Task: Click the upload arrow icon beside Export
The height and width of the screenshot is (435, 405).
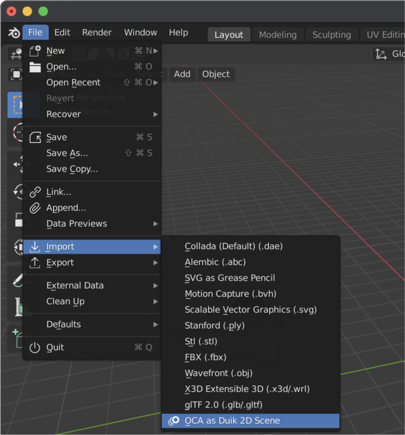Action: click(35, 263)
